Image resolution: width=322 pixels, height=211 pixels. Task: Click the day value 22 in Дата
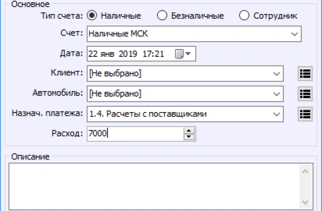click(x=93, y=54)
